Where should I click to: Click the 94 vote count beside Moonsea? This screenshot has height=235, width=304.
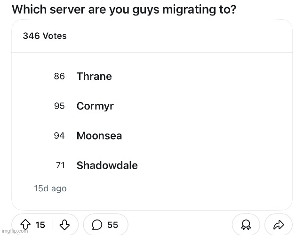pyautogui.click(x=59, y=136)
